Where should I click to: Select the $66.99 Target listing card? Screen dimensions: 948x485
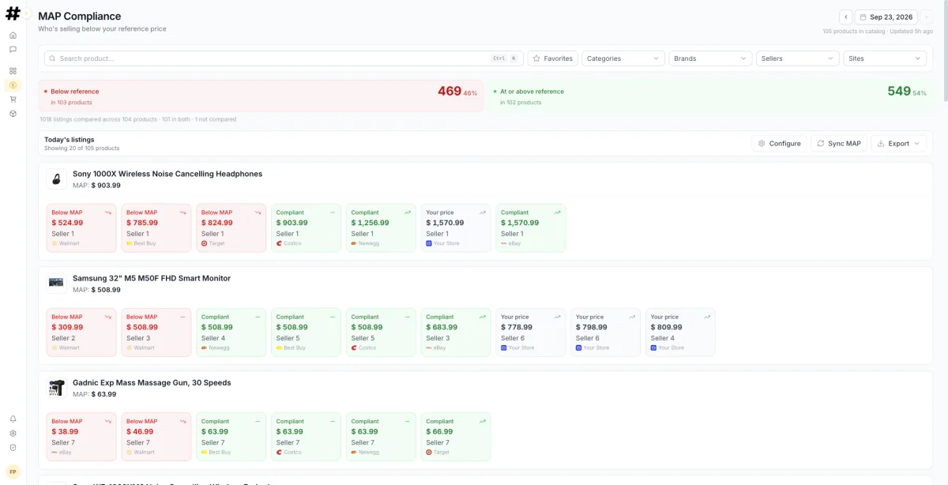point(456,437)
